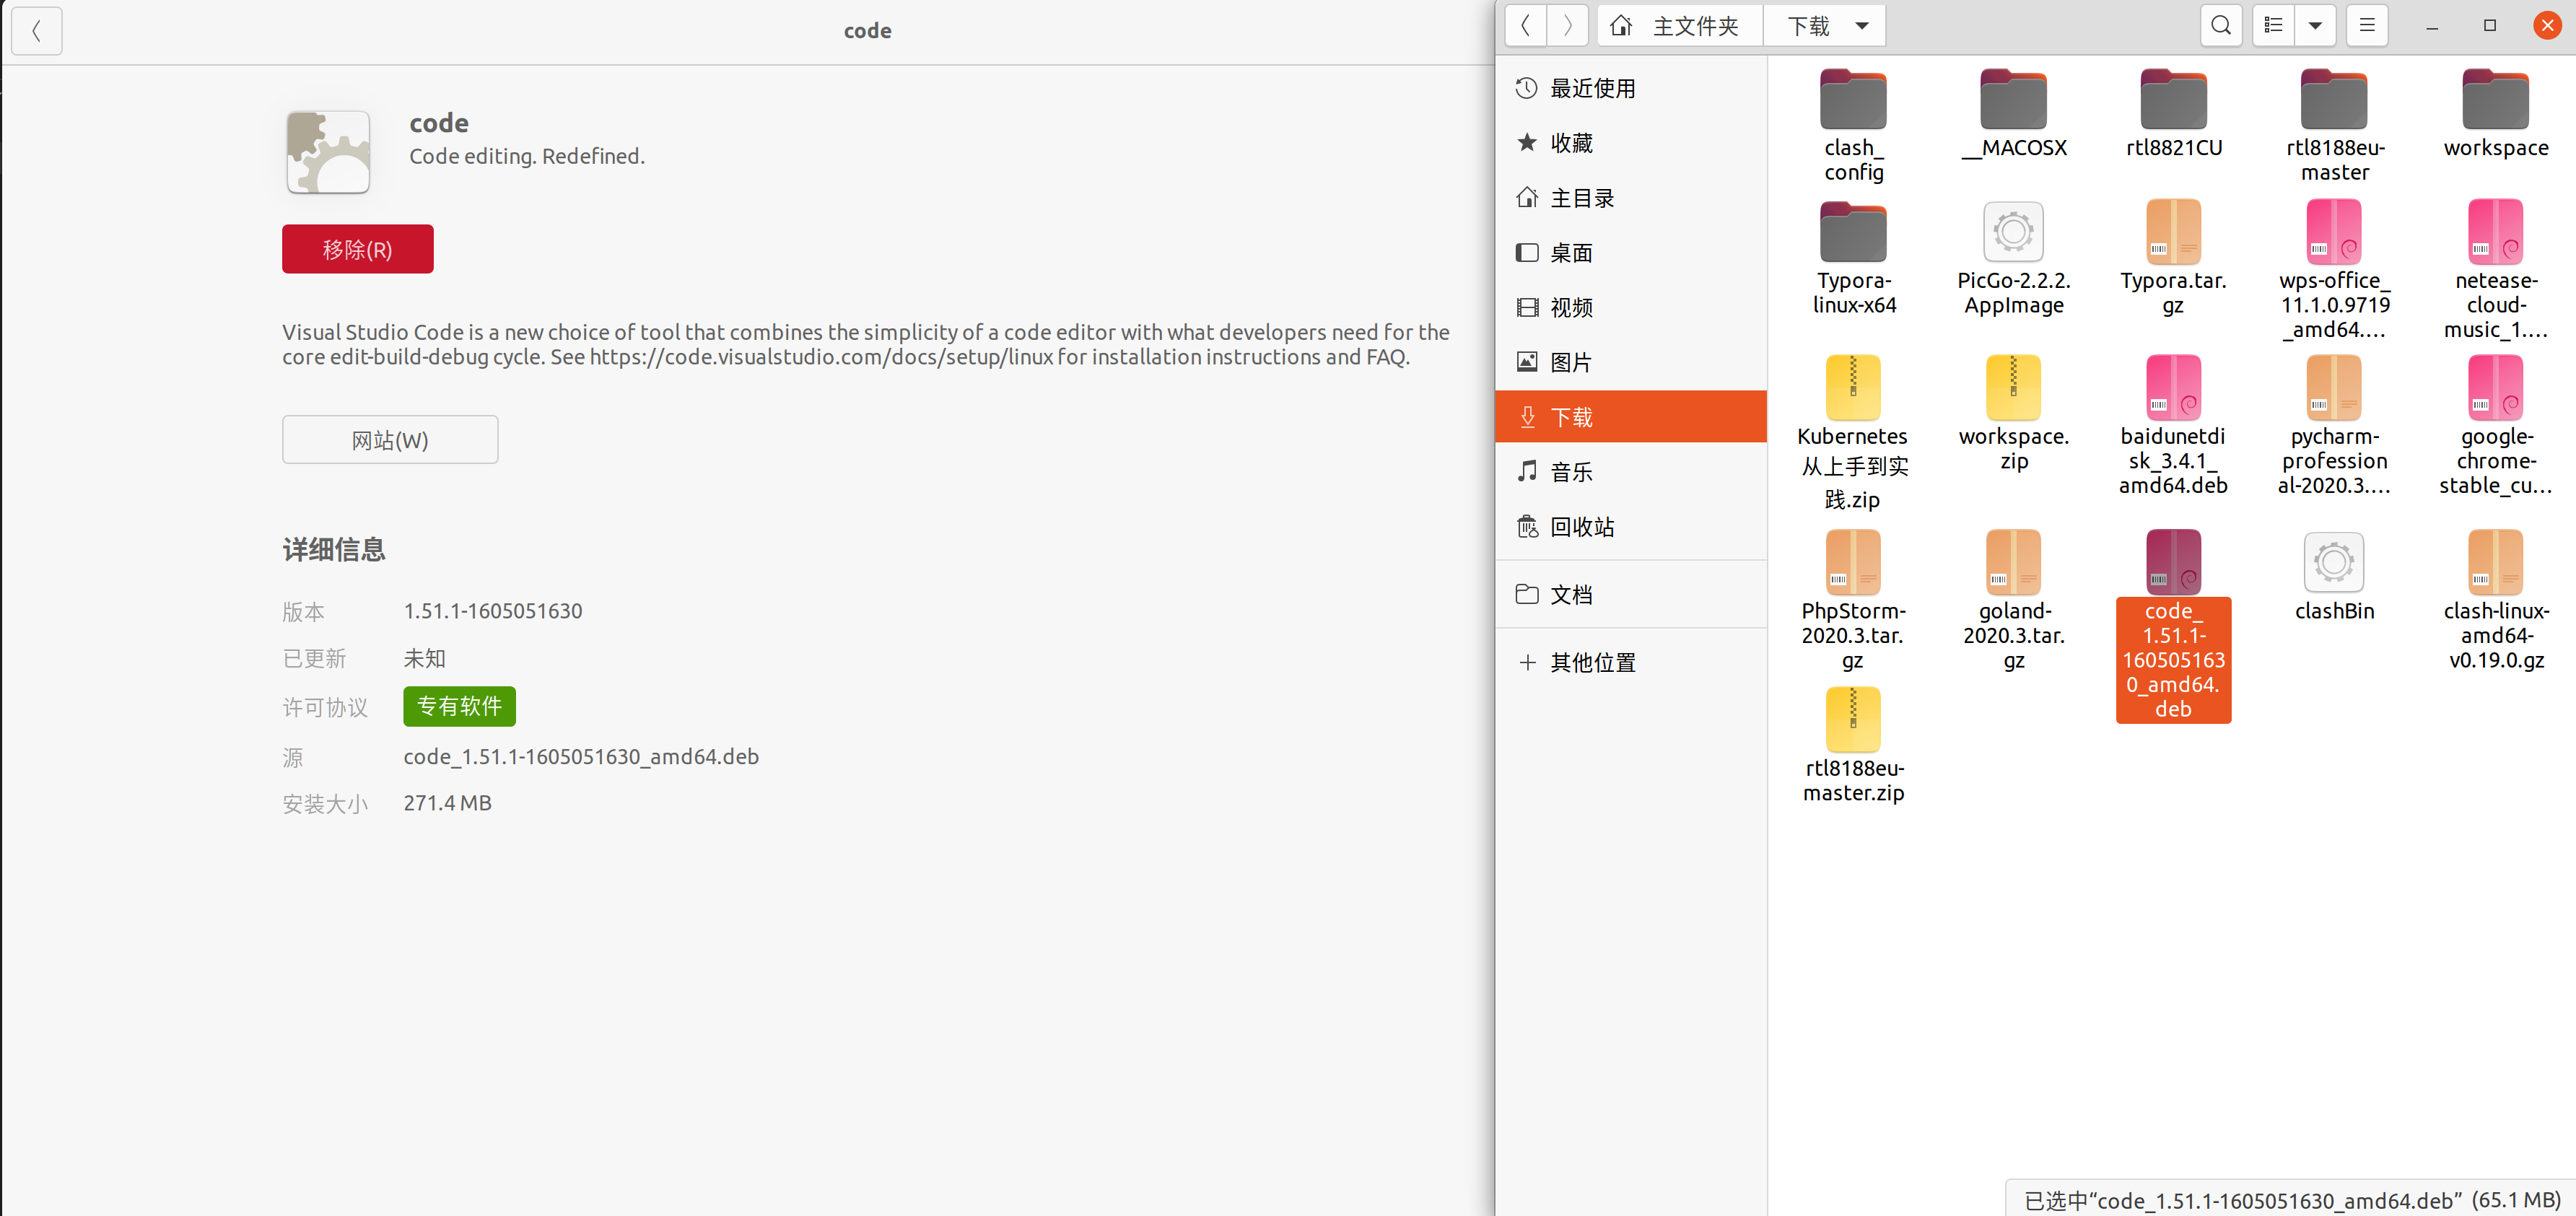2576x1216 pixels.
Task: Navigate back in file manager
Action: pos(1525,26)
